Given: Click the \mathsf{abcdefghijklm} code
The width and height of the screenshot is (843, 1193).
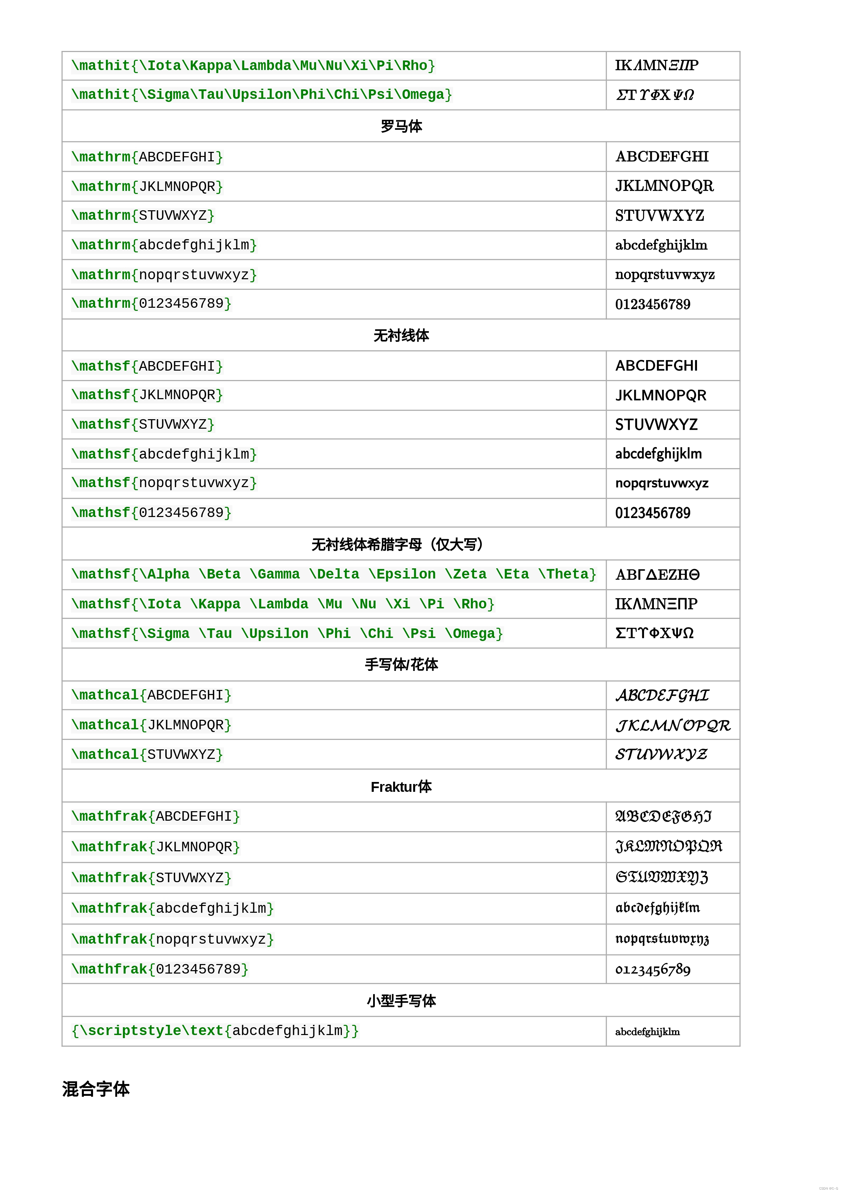Looking at the screenshot, I should 164,454.
